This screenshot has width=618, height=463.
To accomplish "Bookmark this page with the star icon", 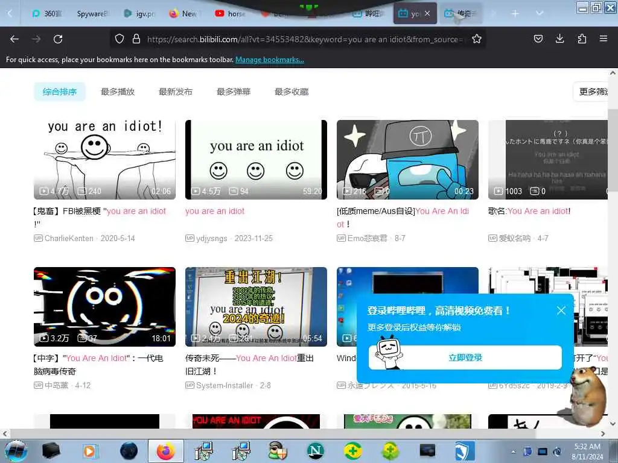I will tap(477, 39).
